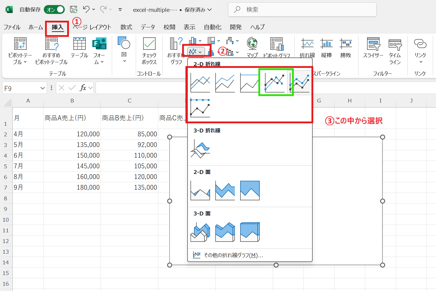Open the Undo history dropdown arrow

point(93,9)
